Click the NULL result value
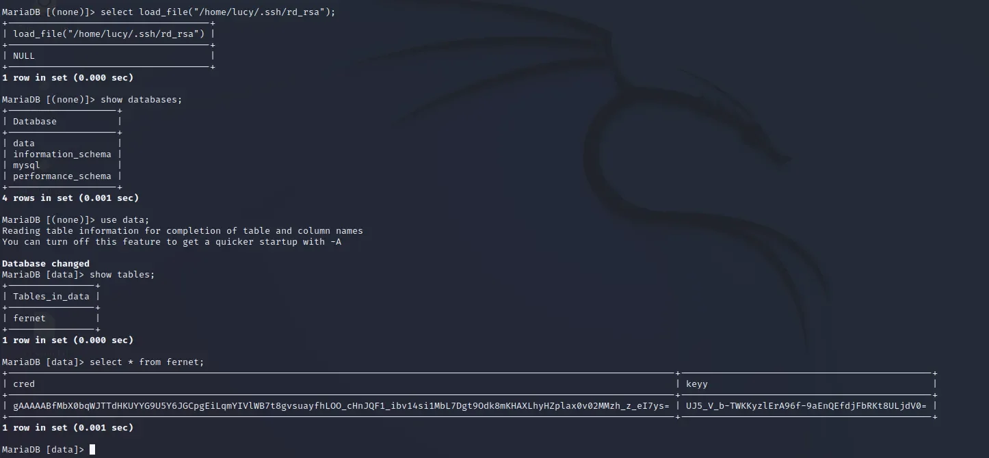 (24, 55)
